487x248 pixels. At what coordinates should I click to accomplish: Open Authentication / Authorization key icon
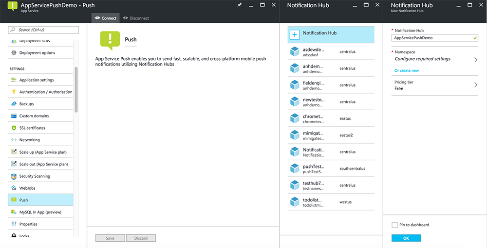(14, 92)
